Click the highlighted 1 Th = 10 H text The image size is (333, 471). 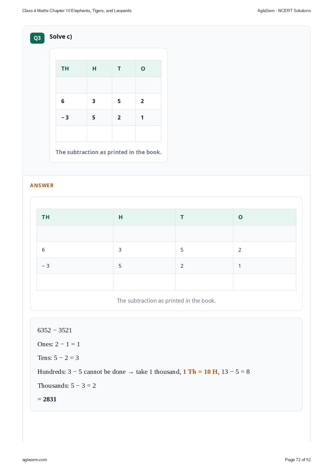coord(200,372)
